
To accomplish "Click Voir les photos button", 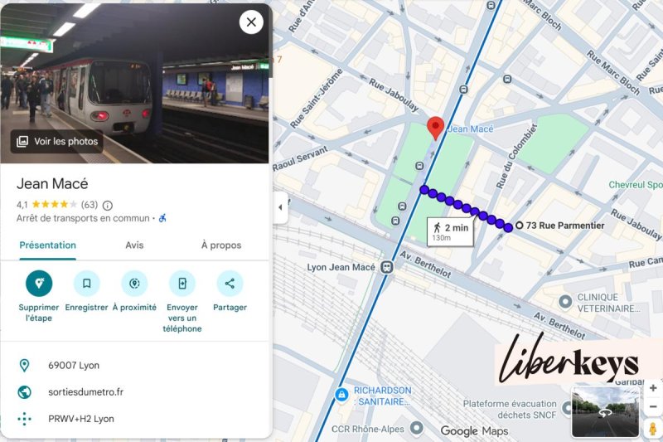I will pyautogui.click(x=57, y=141).
